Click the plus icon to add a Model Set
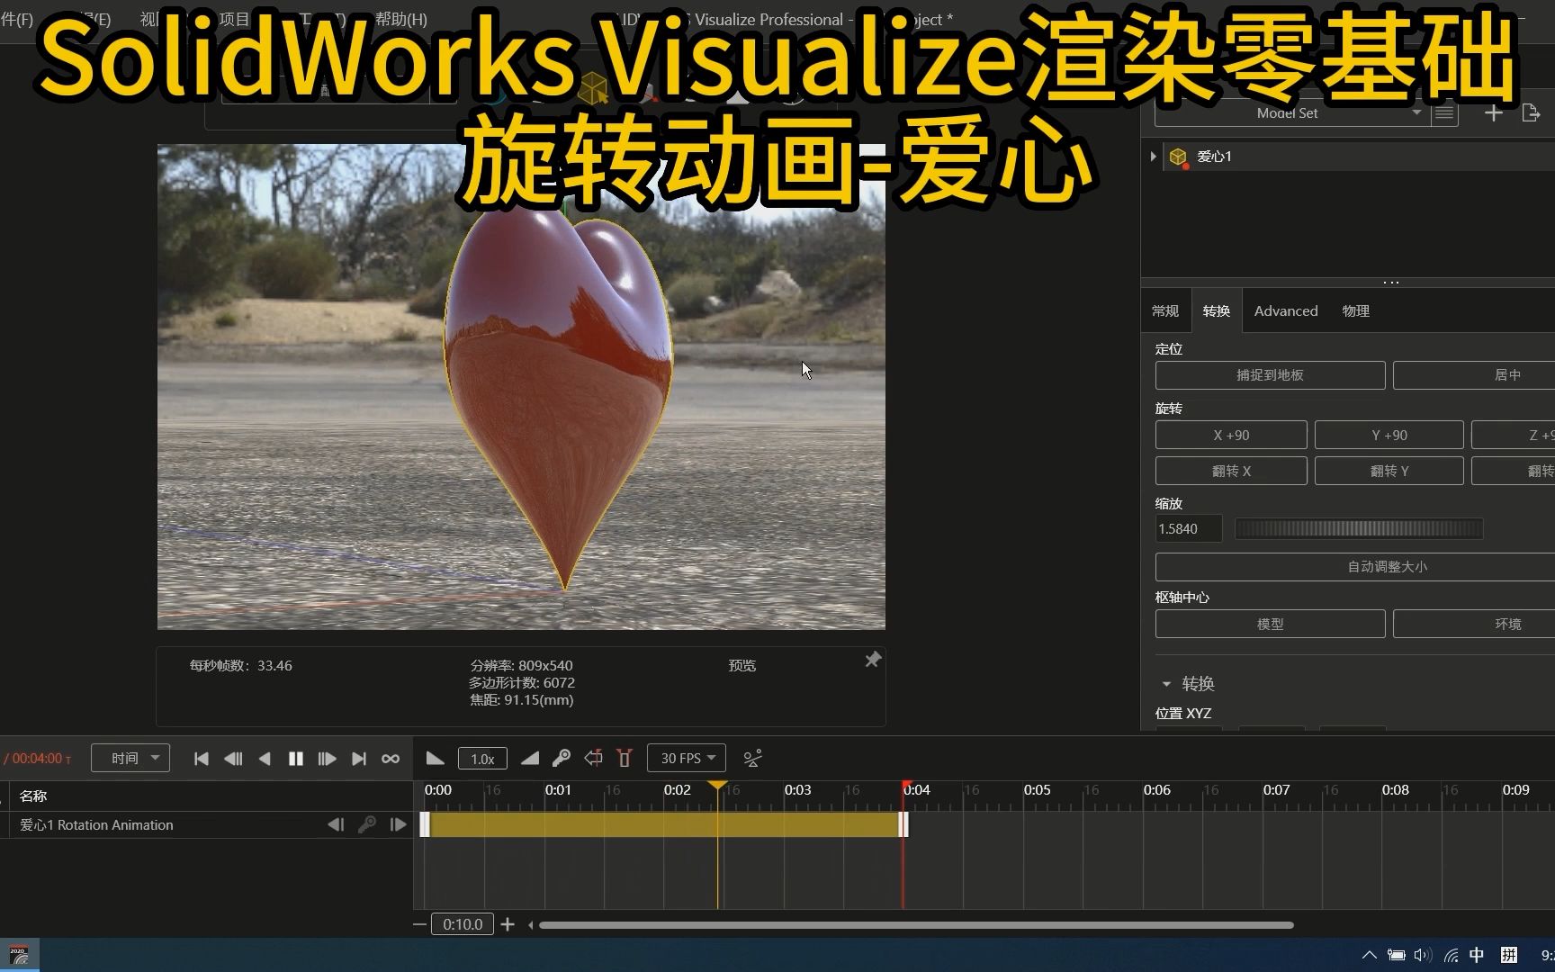 [1493, 112]
